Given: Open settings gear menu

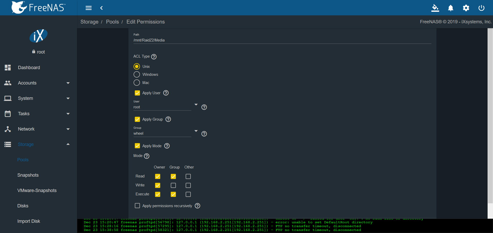Looking at the screenshot, I should [466, 8].
